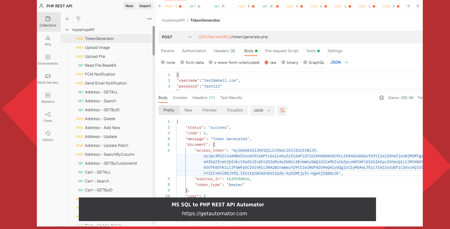This screenshot has height=229, width=450.
Task: Click the New button
Action: (x=129, y=6)
